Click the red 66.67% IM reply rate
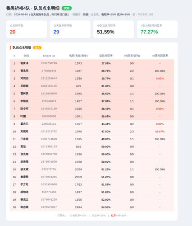Image resolution: width=192 pixels, height=226 pixels. (x=160, y=132)
